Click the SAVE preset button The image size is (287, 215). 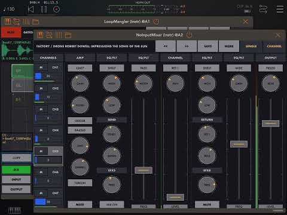207,46
